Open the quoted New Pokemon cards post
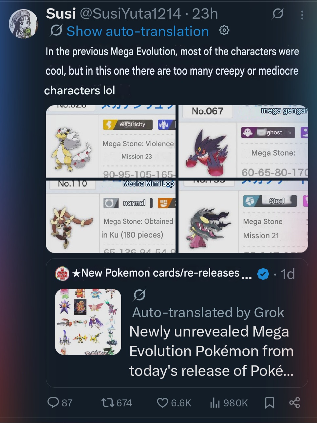The height and width of the screenshot is (423, 317). [x=177, y=323]
